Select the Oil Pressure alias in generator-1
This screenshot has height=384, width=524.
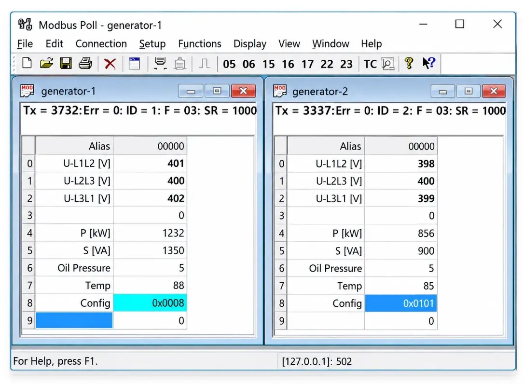(x=74, y=268)
